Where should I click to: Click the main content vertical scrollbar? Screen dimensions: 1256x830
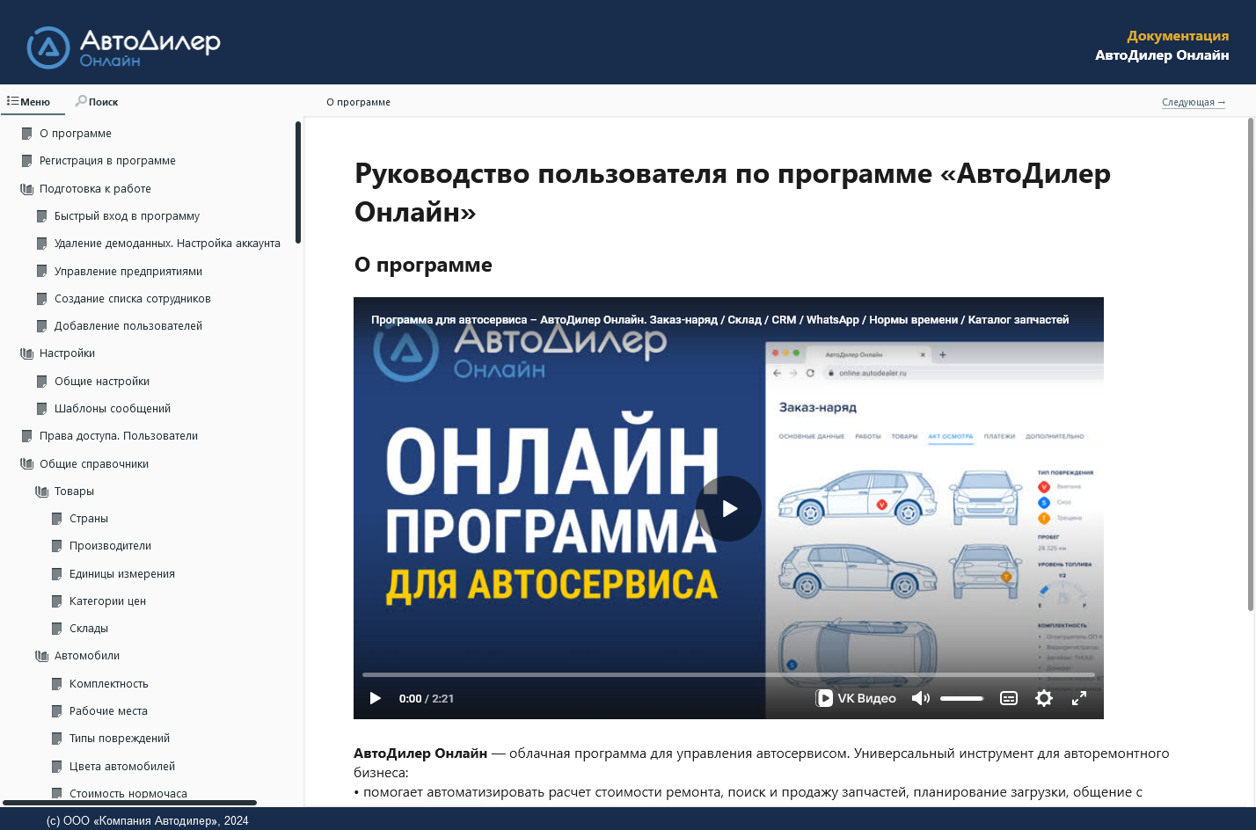[1251, 364]
